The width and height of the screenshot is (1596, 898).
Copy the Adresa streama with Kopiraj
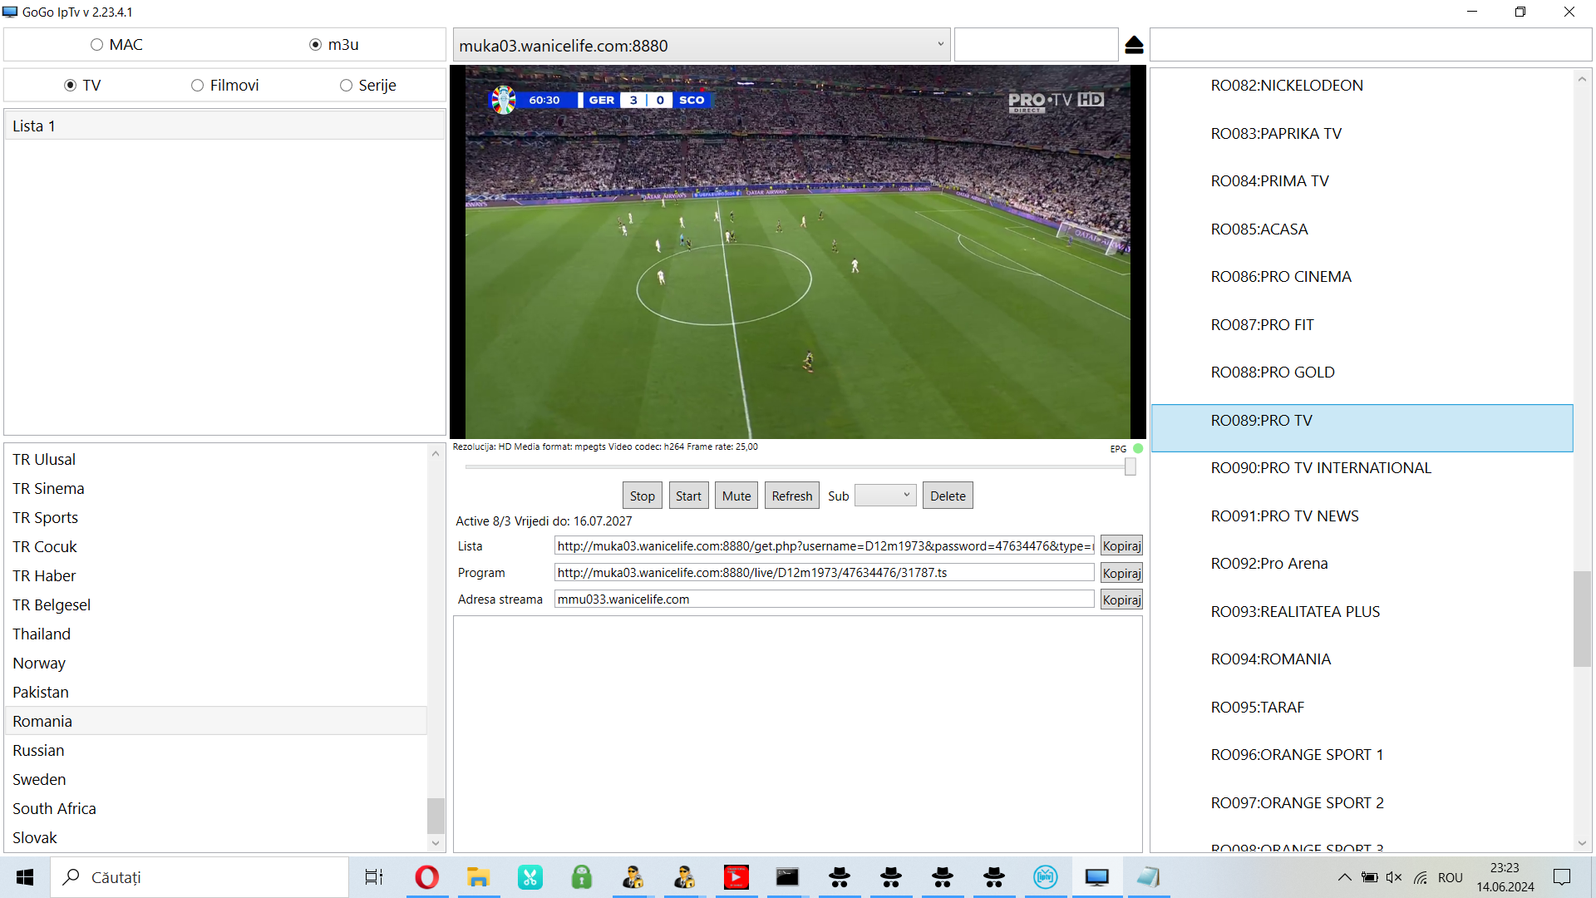[x=1121, y=599]
